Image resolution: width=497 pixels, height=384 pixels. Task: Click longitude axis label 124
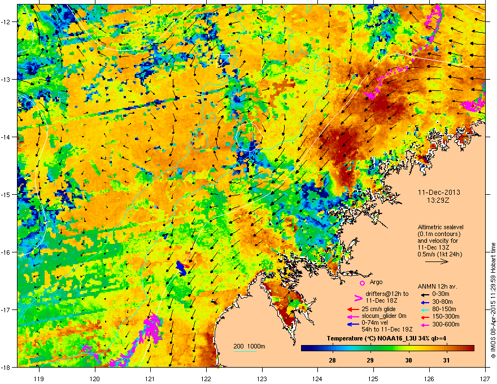pyautogui.click(x=317, y=378)
